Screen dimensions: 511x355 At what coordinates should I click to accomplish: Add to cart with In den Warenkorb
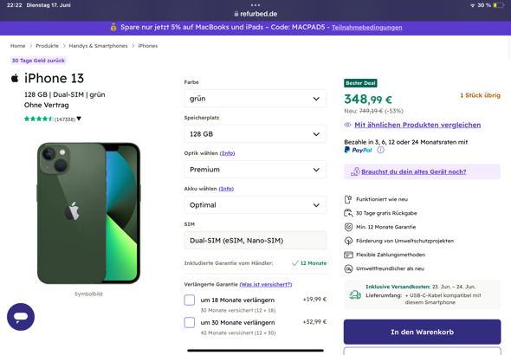pos(422,332)
